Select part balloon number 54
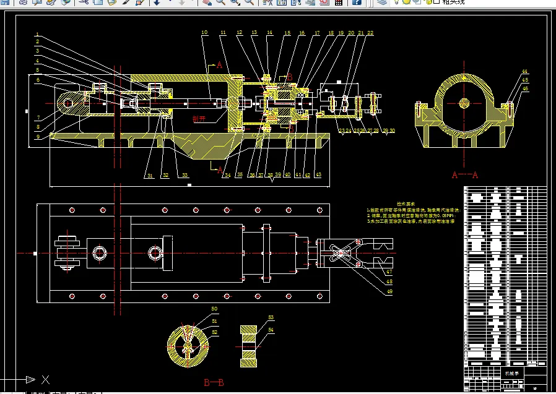Viewport: 556px width, 394px height. 271,330
